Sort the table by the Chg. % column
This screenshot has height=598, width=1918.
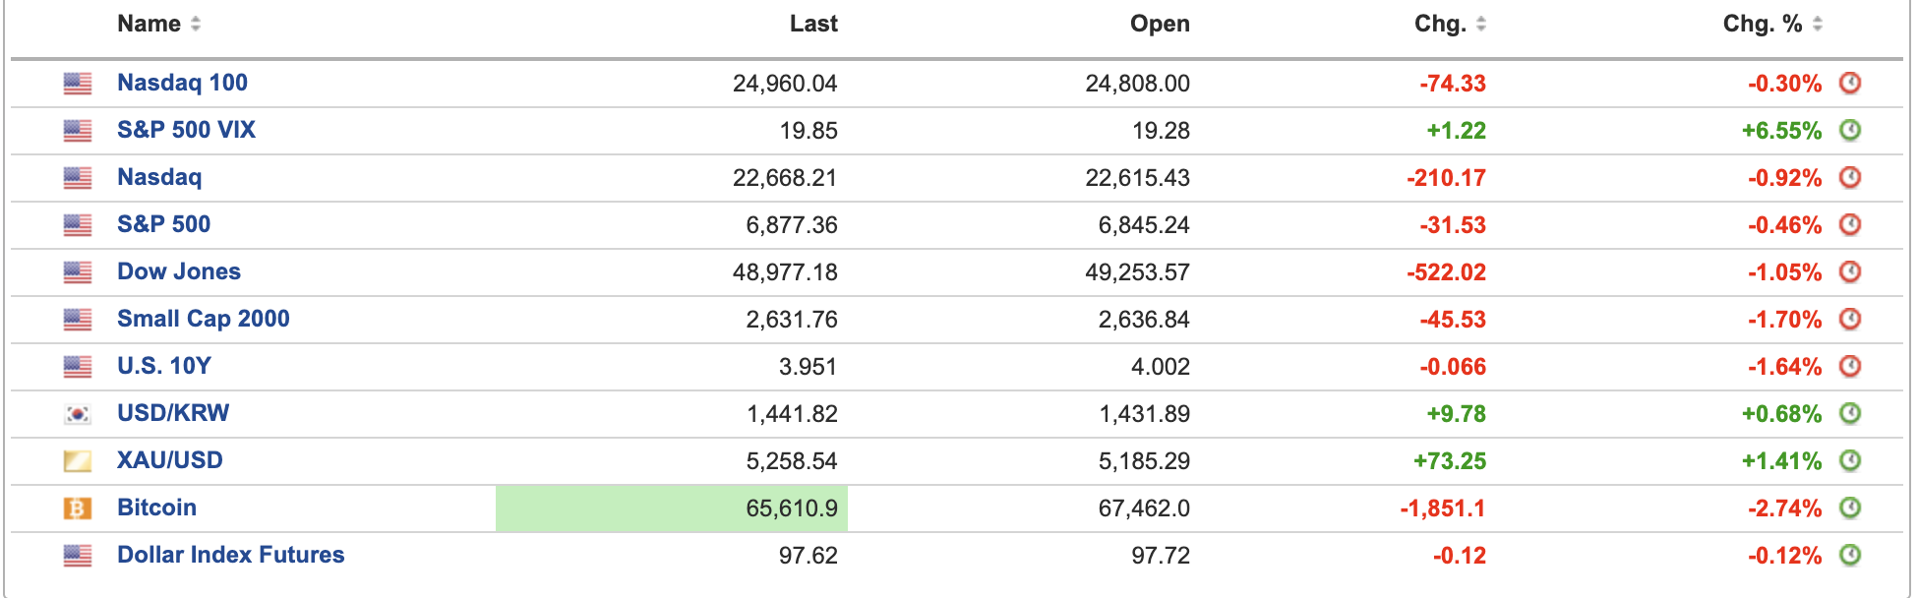1763,24
